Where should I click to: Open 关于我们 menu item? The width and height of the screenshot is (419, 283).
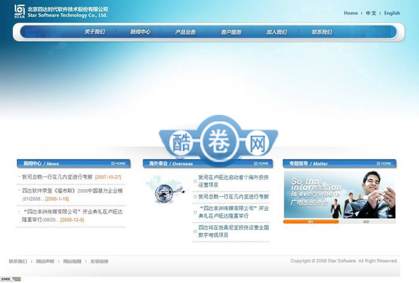tap(95, 32)
